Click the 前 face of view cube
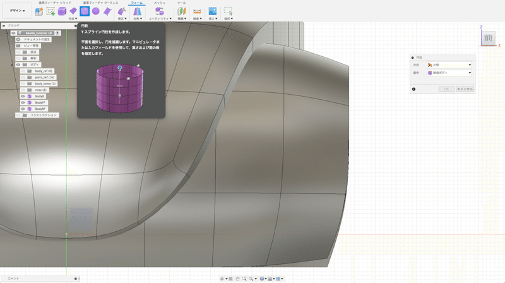This screenshot has height=283, width=505. (488, 39)
